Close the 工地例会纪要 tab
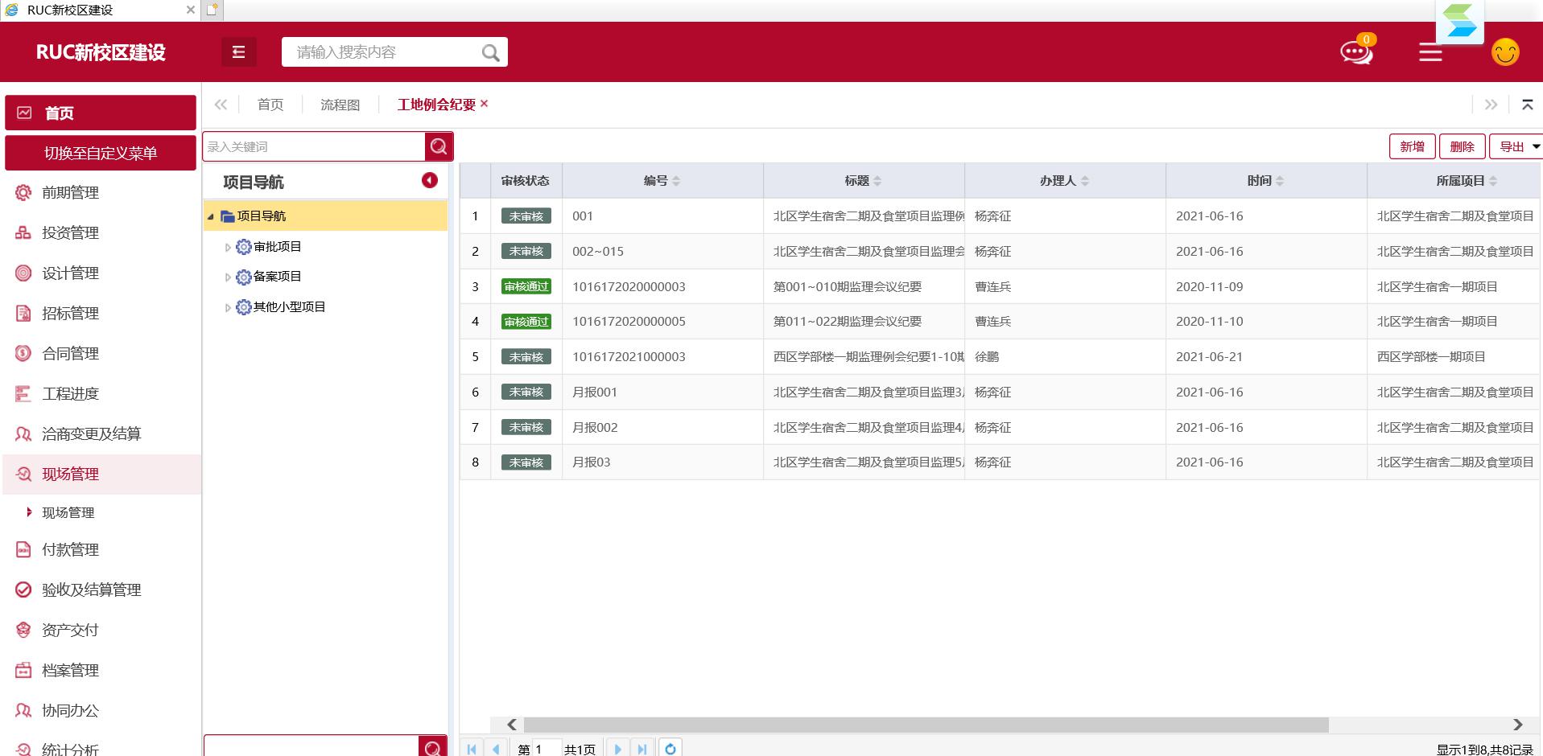The height and width of the screenshot is (756, 1543). coord(485,104)
